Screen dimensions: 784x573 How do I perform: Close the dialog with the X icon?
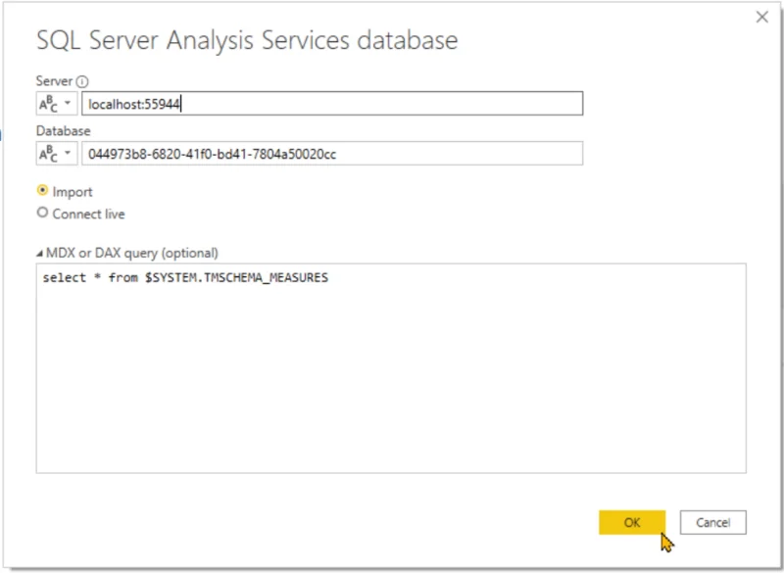tap(762, 17)
